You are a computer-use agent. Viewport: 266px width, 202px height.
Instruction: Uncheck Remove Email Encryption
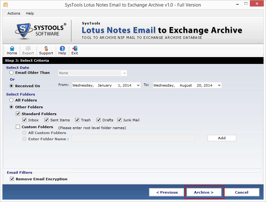[12, 179]
